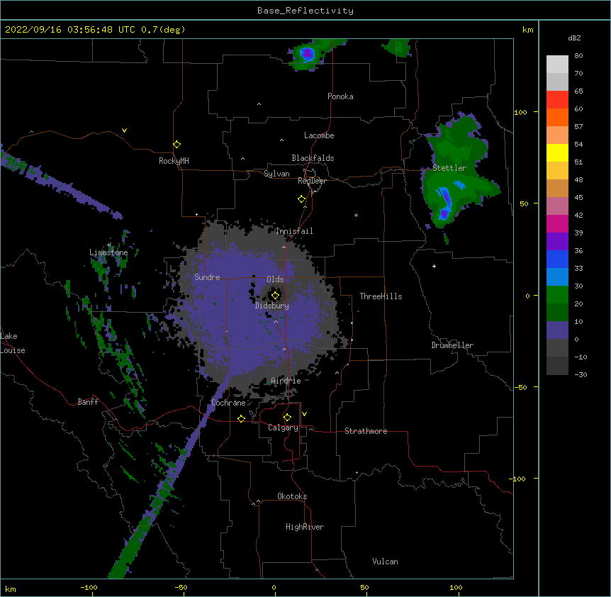Viewport: 611px width, 597px height.
Task: Click the Strathmore city label
Action: pos(366,431)
